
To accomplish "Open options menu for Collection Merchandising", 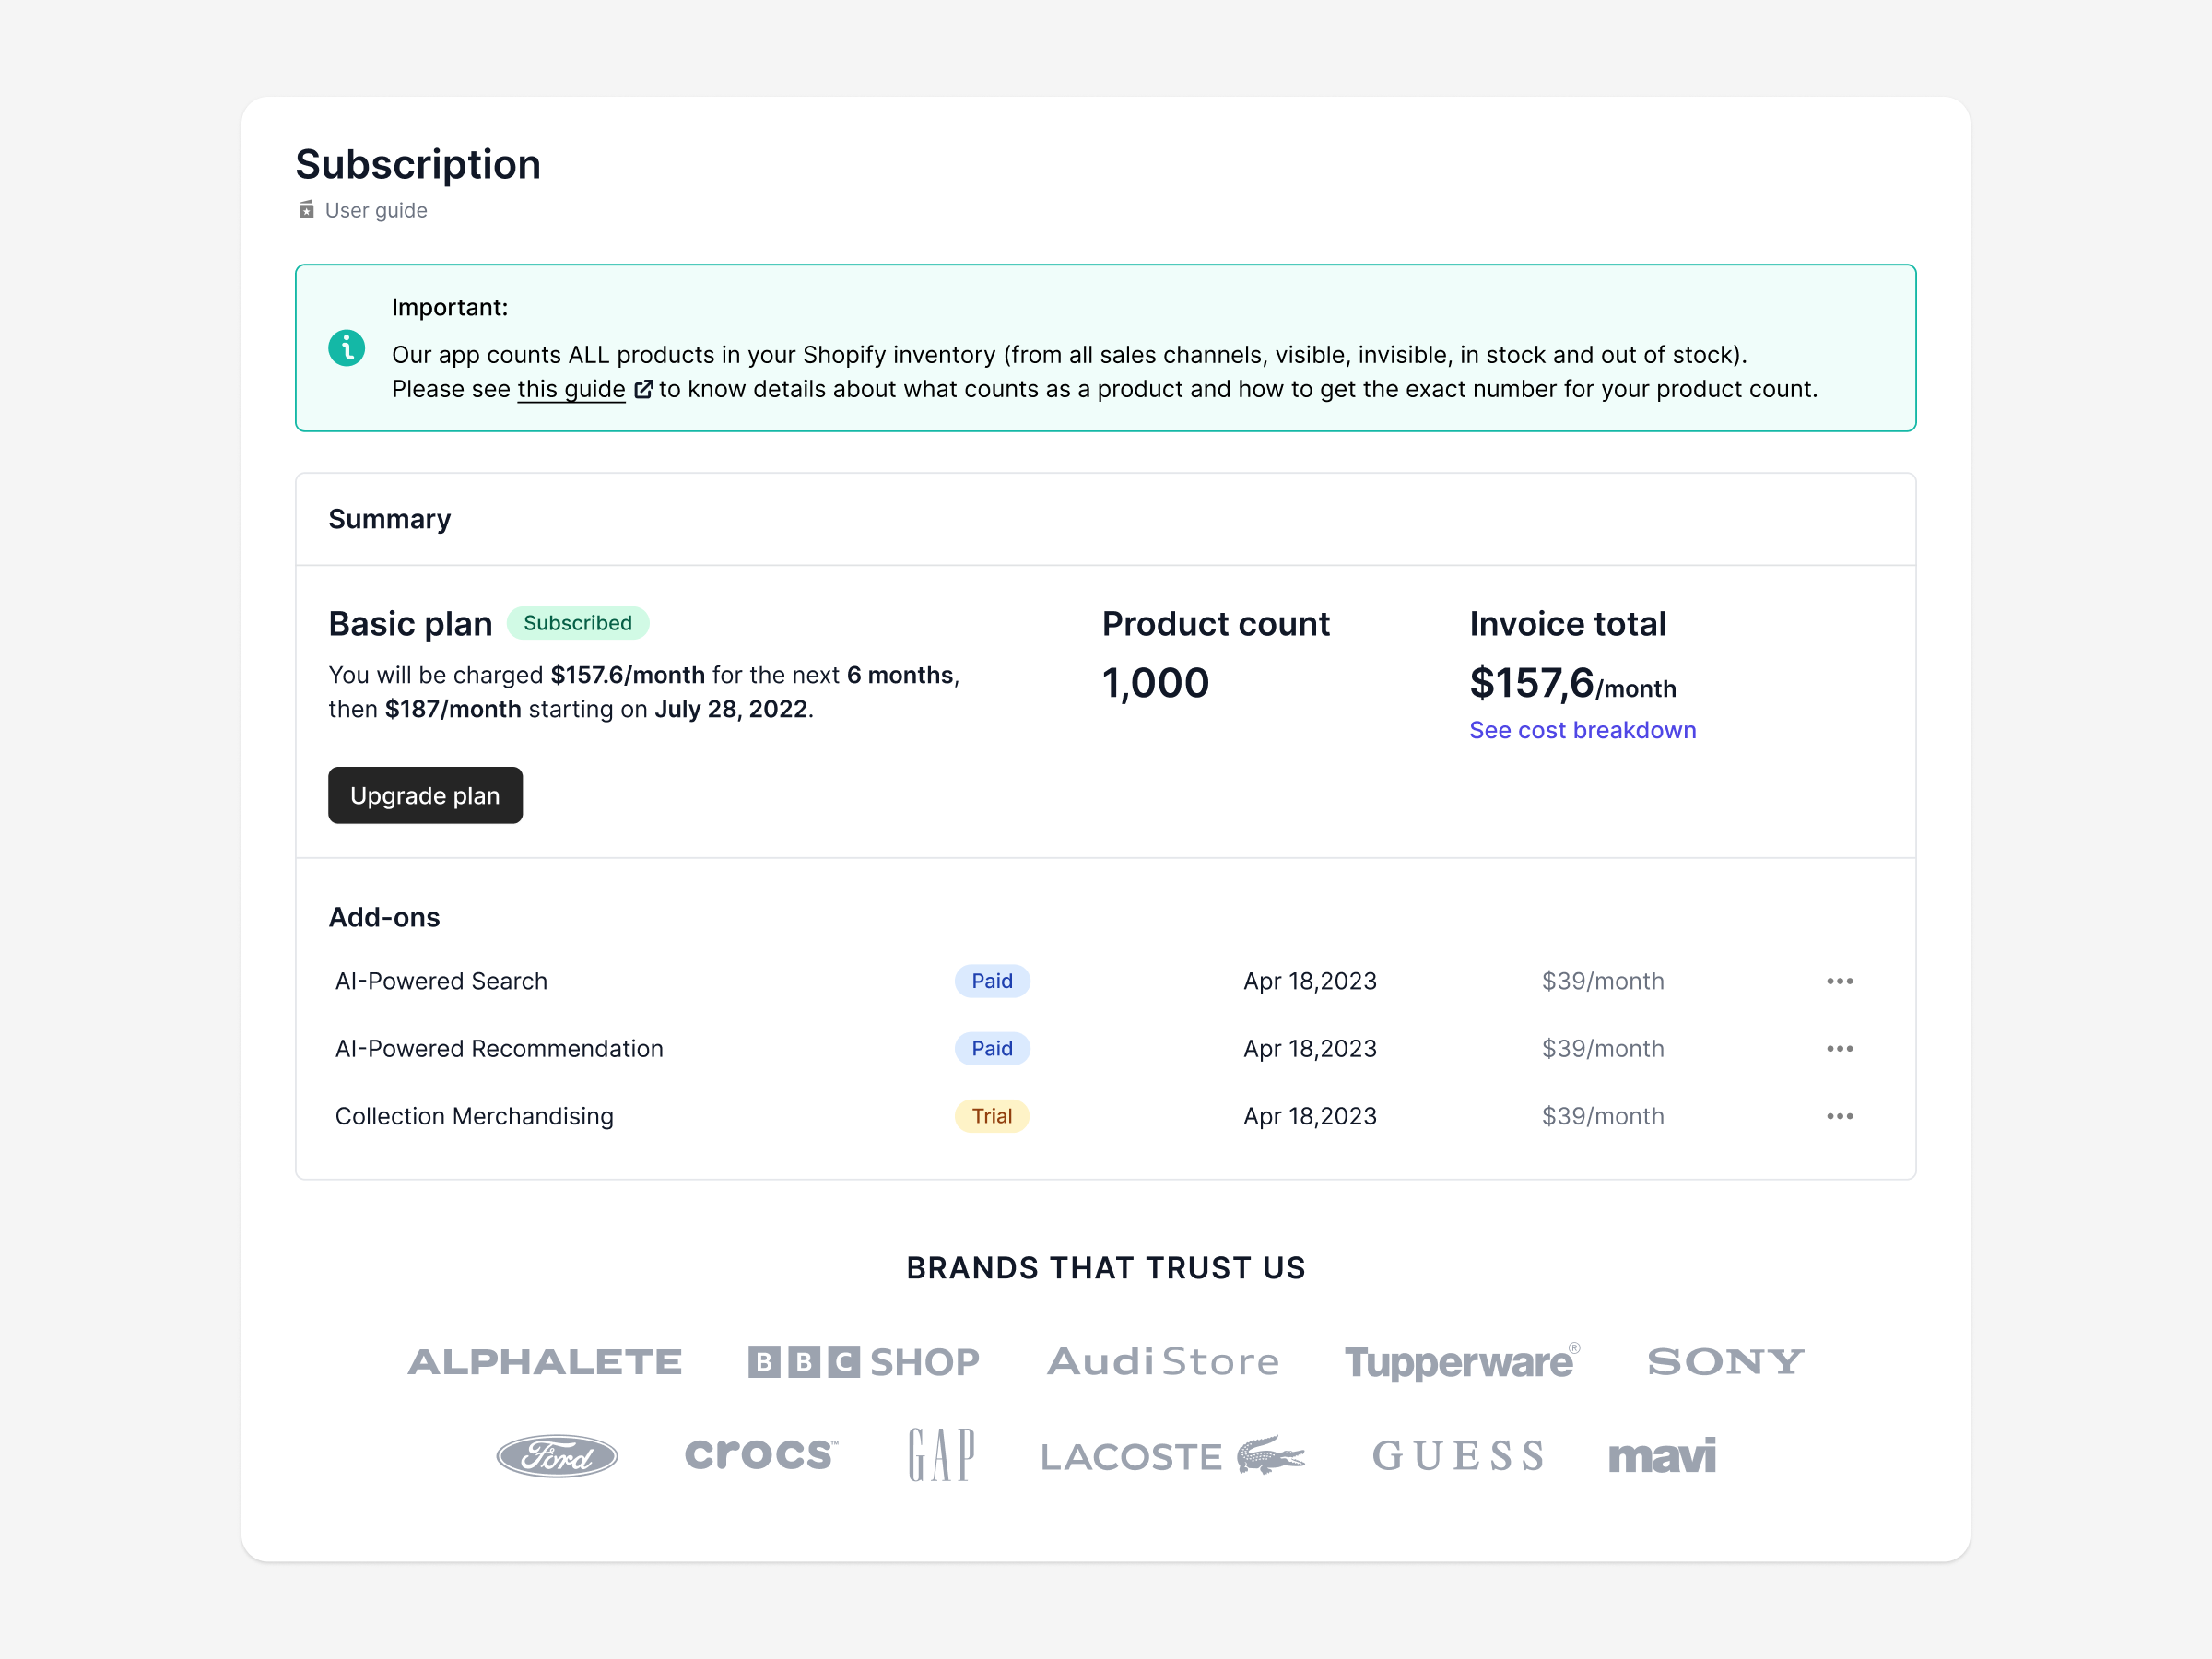I will click(x=1839, y=1116).
